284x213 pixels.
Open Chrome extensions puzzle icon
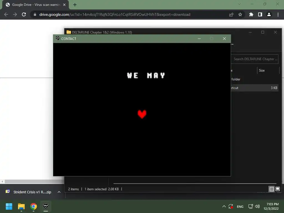coord(251,14)
